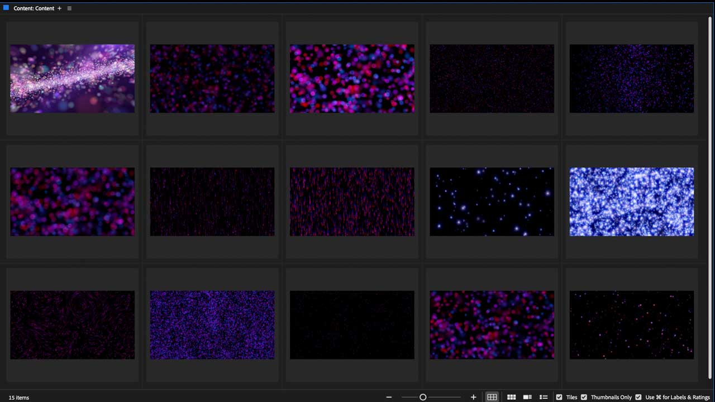
Task: Click the lock thumbnail grid icon
Action: pos(492,397)
